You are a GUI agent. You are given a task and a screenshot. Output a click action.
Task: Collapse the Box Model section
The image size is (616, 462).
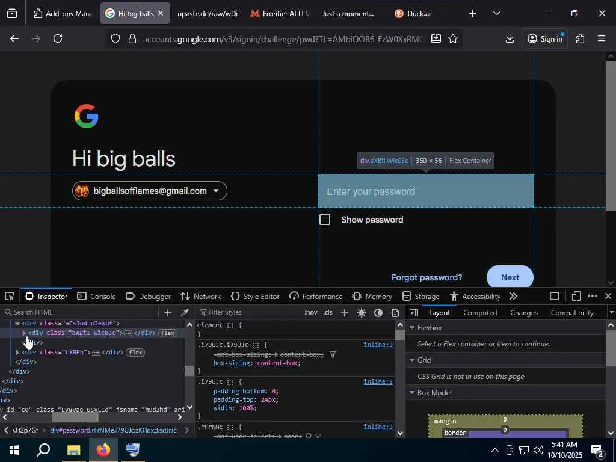coord(412,393)
